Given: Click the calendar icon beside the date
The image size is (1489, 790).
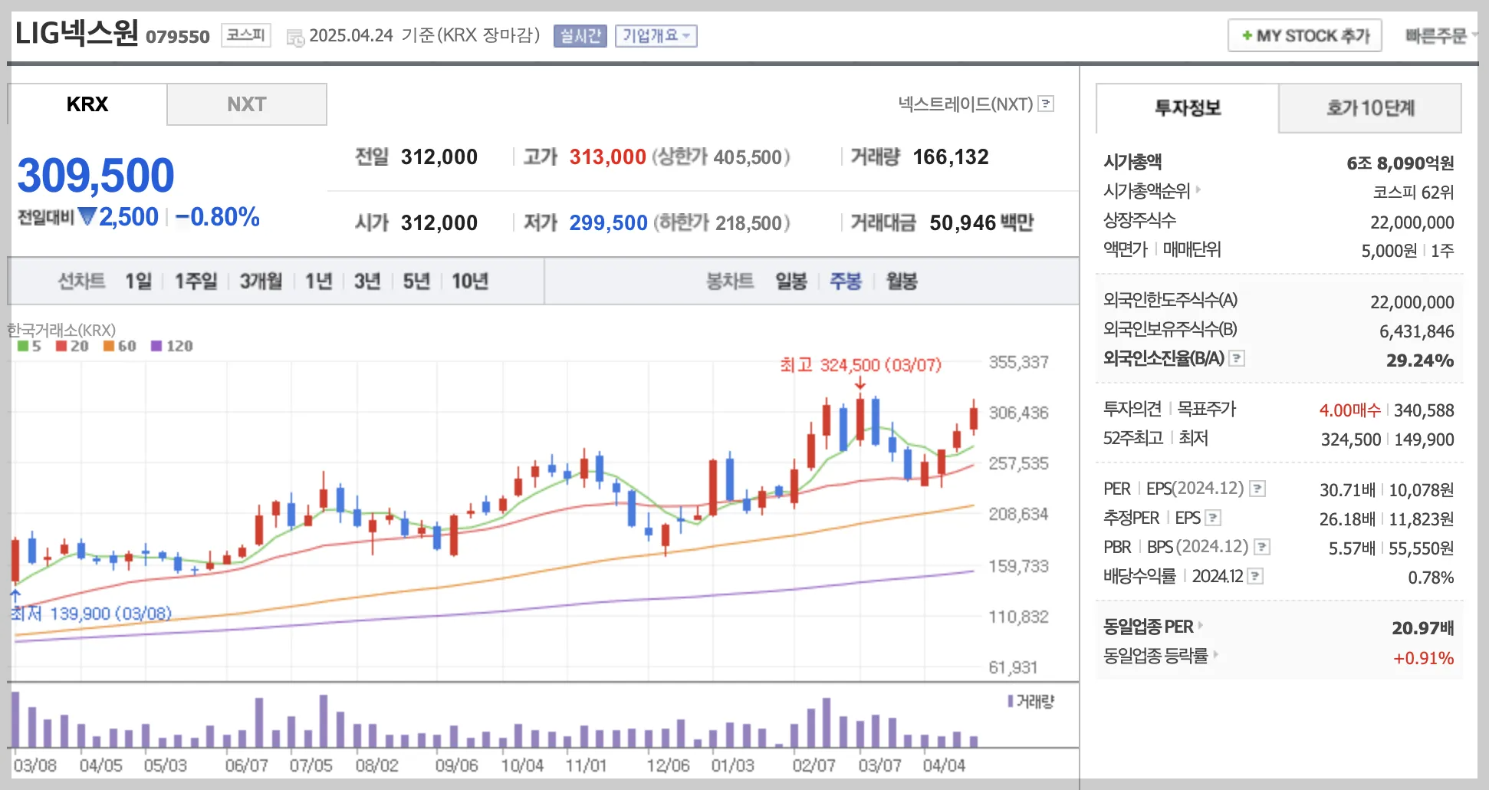Looking at the screenshot, I should 295,38.
